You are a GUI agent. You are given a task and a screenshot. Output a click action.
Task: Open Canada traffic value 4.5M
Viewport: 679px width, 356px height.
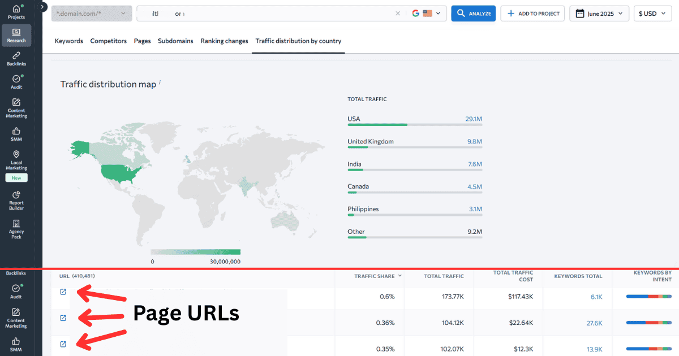point(475,187)
